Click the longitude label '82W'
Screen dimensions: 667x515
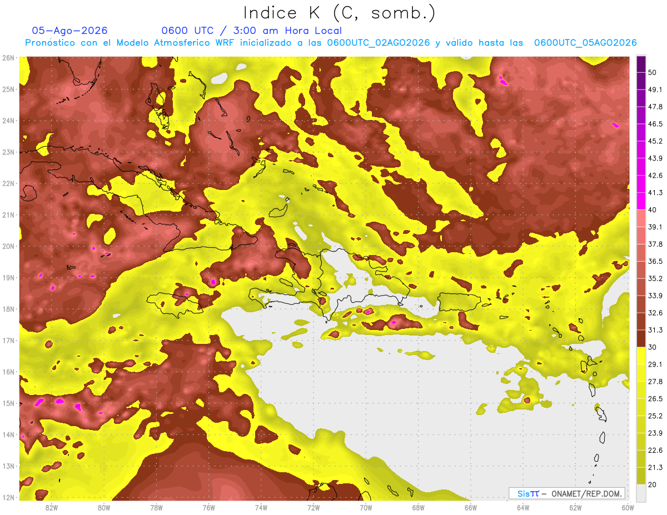tap(52, 508)
